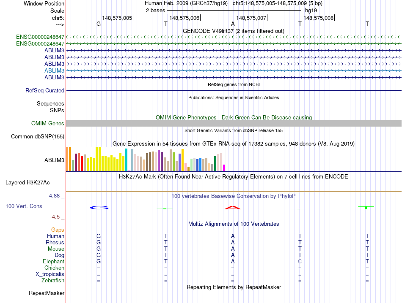This screenshot has width=402, height=303.
Task: Select the X_tropicalis species label
Action: coord(50,274)
